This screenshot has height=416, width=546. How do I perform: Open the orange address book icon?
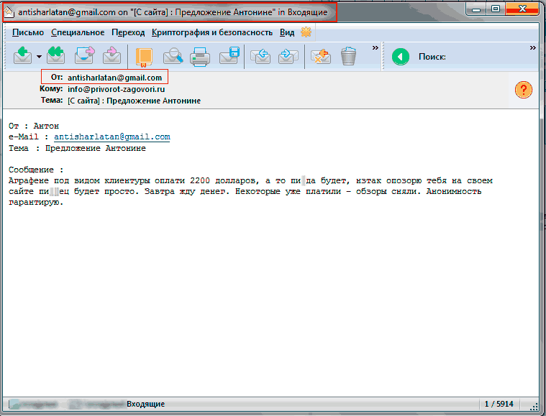(x=144, y=56)
